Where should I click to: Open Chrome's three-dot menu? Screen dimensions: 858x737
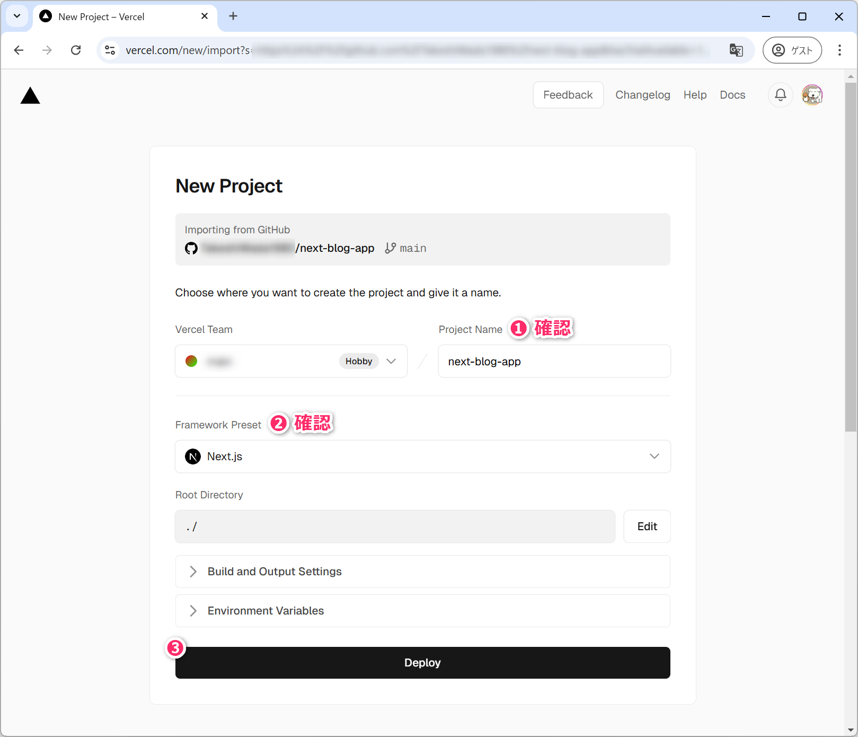pyautogui.click(x=839, y=50)
